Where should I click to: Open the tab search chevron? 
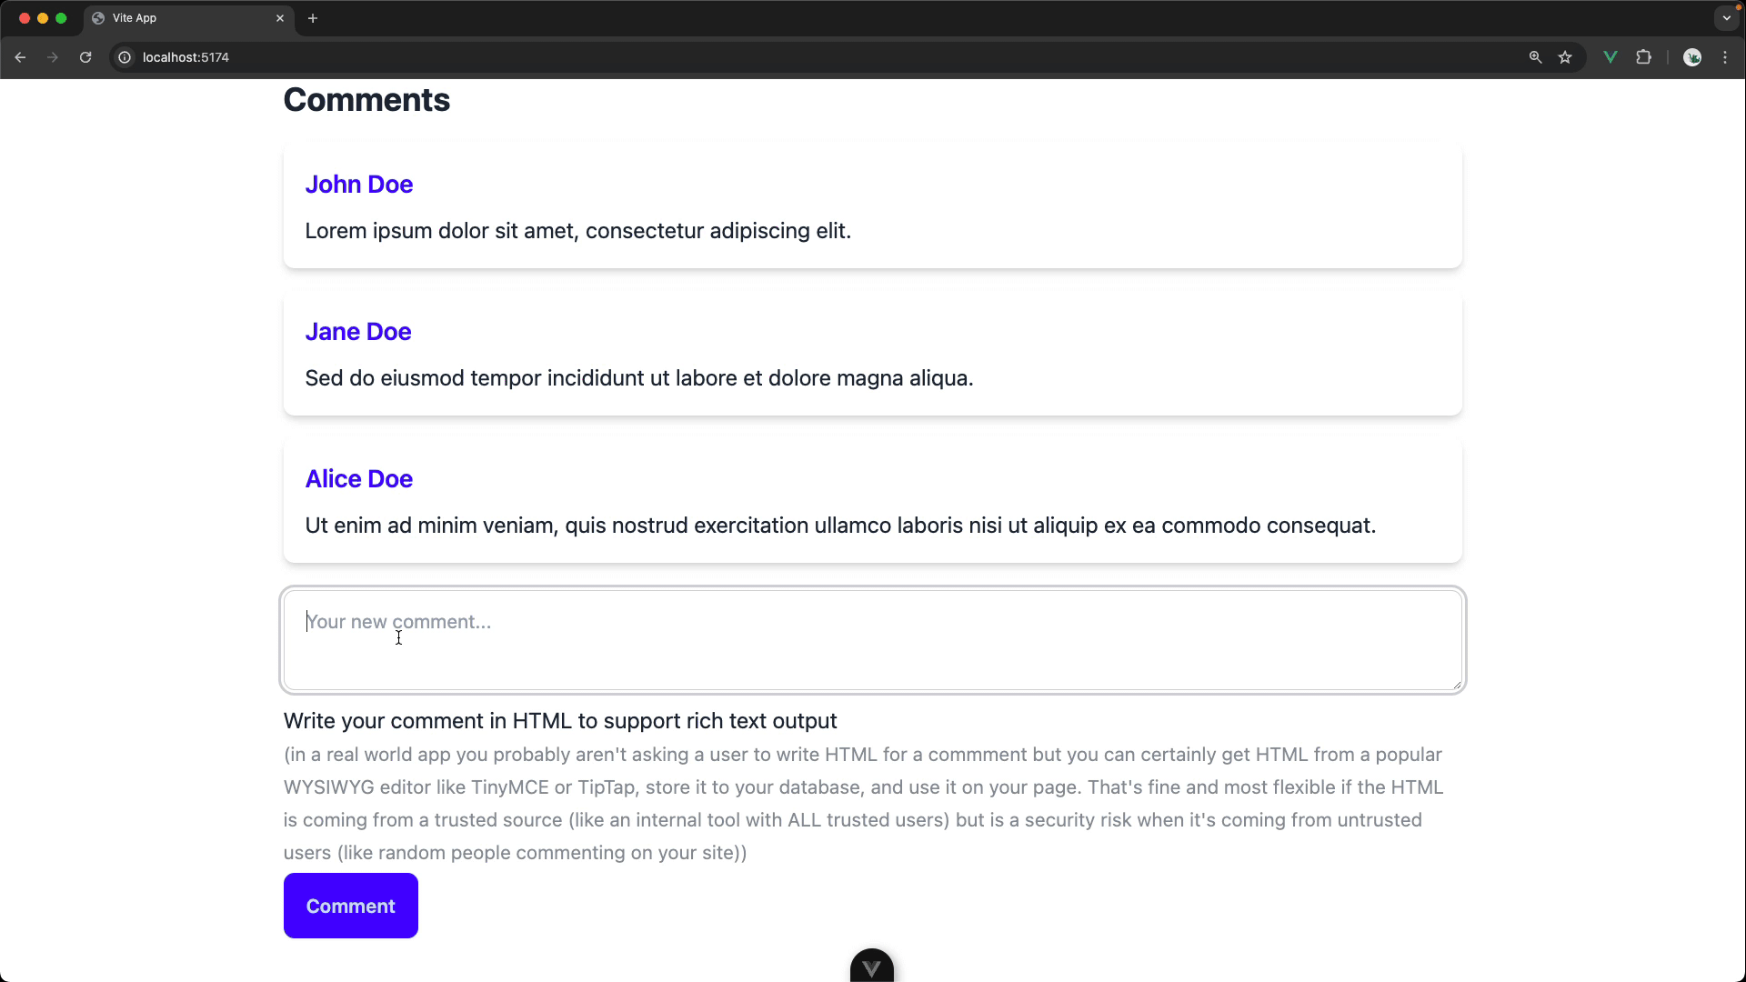1727,17
